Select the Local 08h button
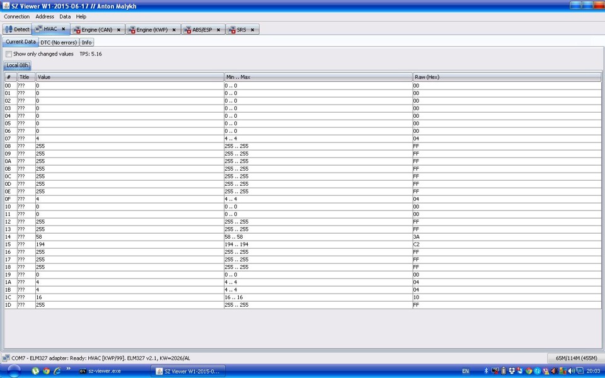 (18, 65)
